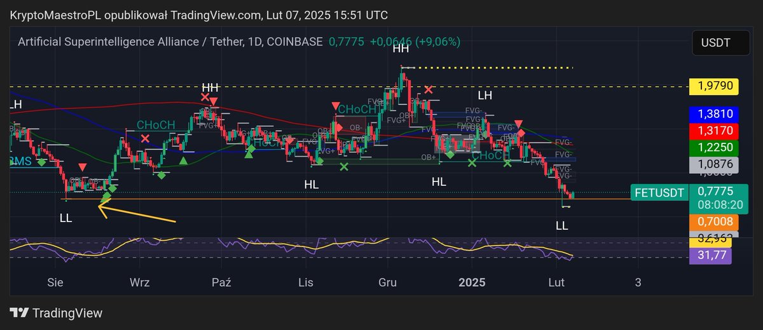
Task: Click the 08:08:20 candle countdown
Action: click(720, 205)
